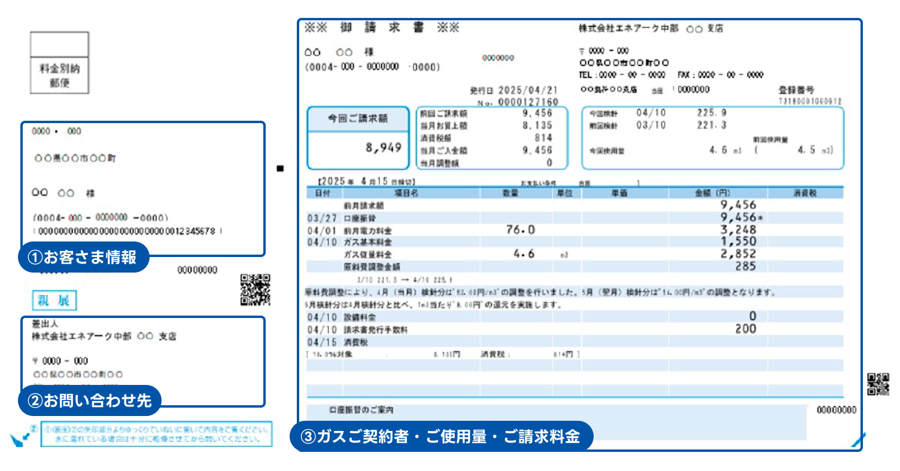
Task: Select the ②お問い合わせ先 label
Action: (90, 400)
